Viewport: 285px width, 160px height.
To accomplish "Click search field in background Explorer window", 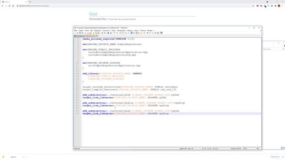I will (x=273, y=49).
